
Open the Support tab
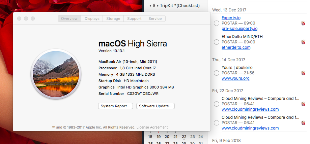134,19
